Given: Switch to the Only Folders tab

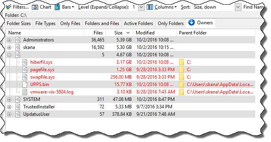Looking at the screenshot, I should (171, 23).
